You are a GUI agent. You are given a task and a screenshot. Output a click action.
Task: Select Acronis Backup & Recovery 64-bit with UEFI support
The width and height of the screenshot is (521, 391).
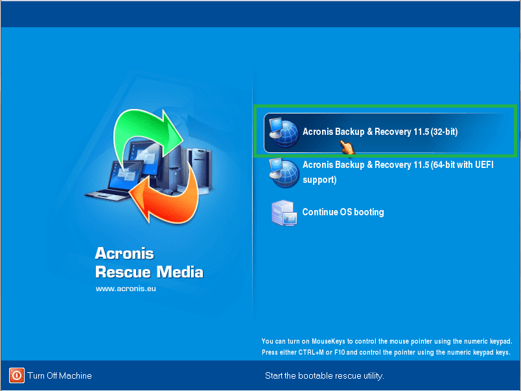[x=398, y=172]
